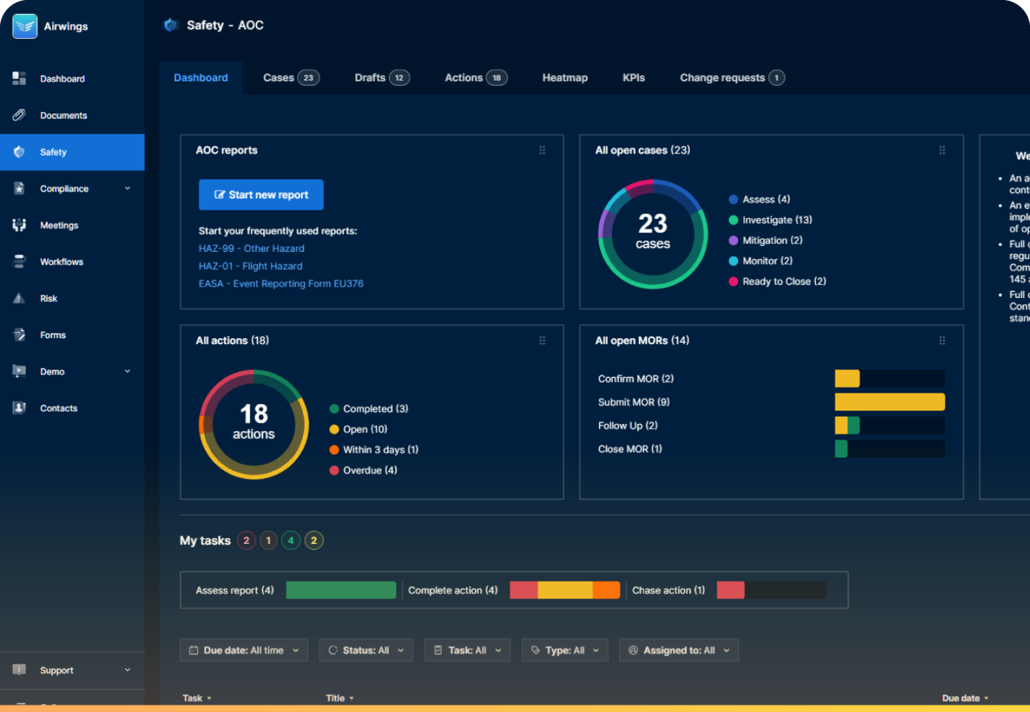Open the Safety section in the sidebar
Image resolution: width=1030 pixels, height=712 pixels.
53,152
